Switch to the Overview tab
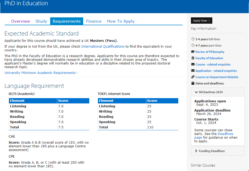Viewport: 249px width, 171px height. [21, 21]
